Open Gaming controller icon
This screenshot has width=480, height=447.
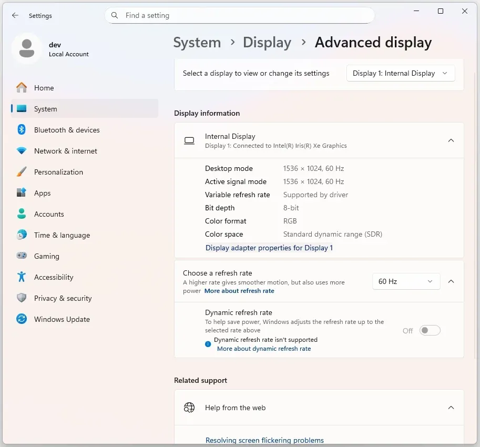pyautogui.click(x=22, y=256)
